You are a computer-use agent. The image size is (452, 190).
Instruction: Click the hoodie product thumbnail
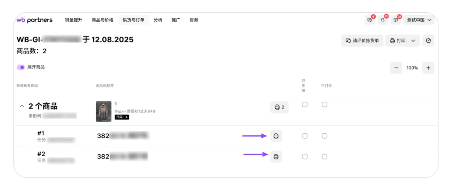[104, 111]
